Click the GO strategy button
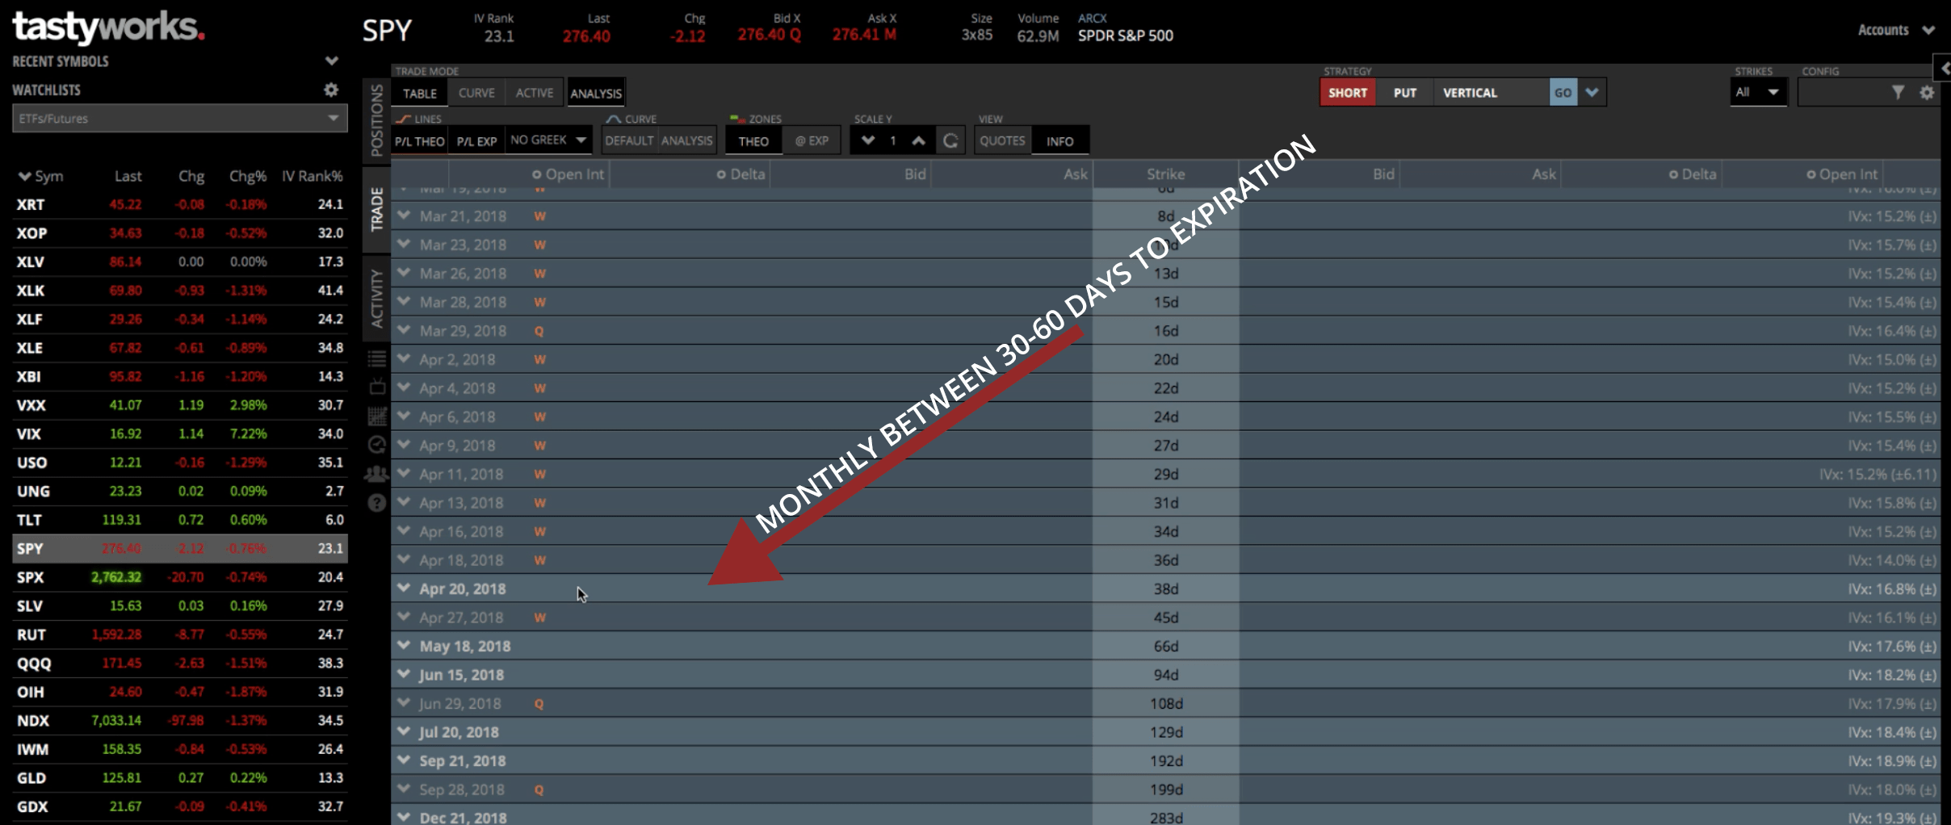This screenshot has width=1951, height=825. point(1563,92)
